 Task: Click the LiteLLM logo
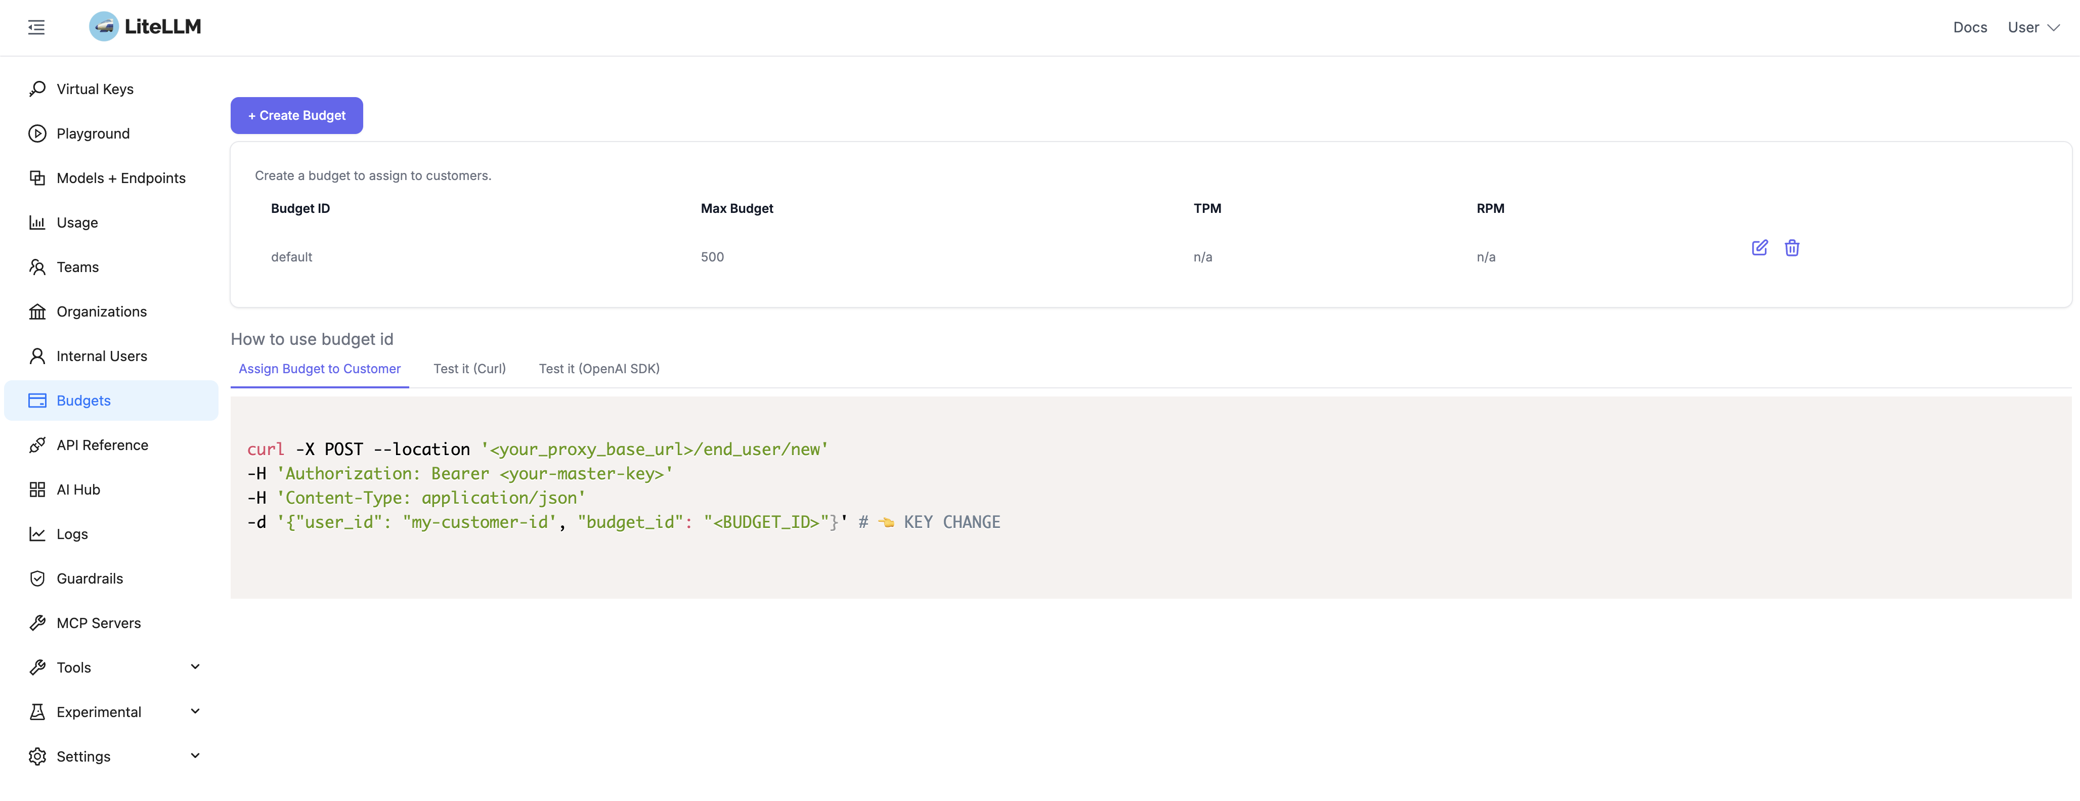click(x=145, y=27)
